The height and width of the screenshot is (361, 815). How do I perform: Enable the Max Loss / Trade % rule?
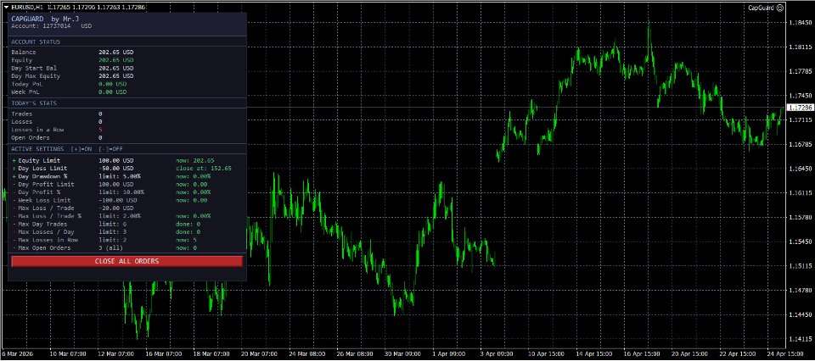(x=14, y=216)
